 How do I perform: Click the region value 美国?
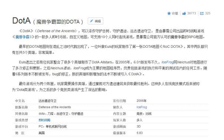tap(42, 133)
